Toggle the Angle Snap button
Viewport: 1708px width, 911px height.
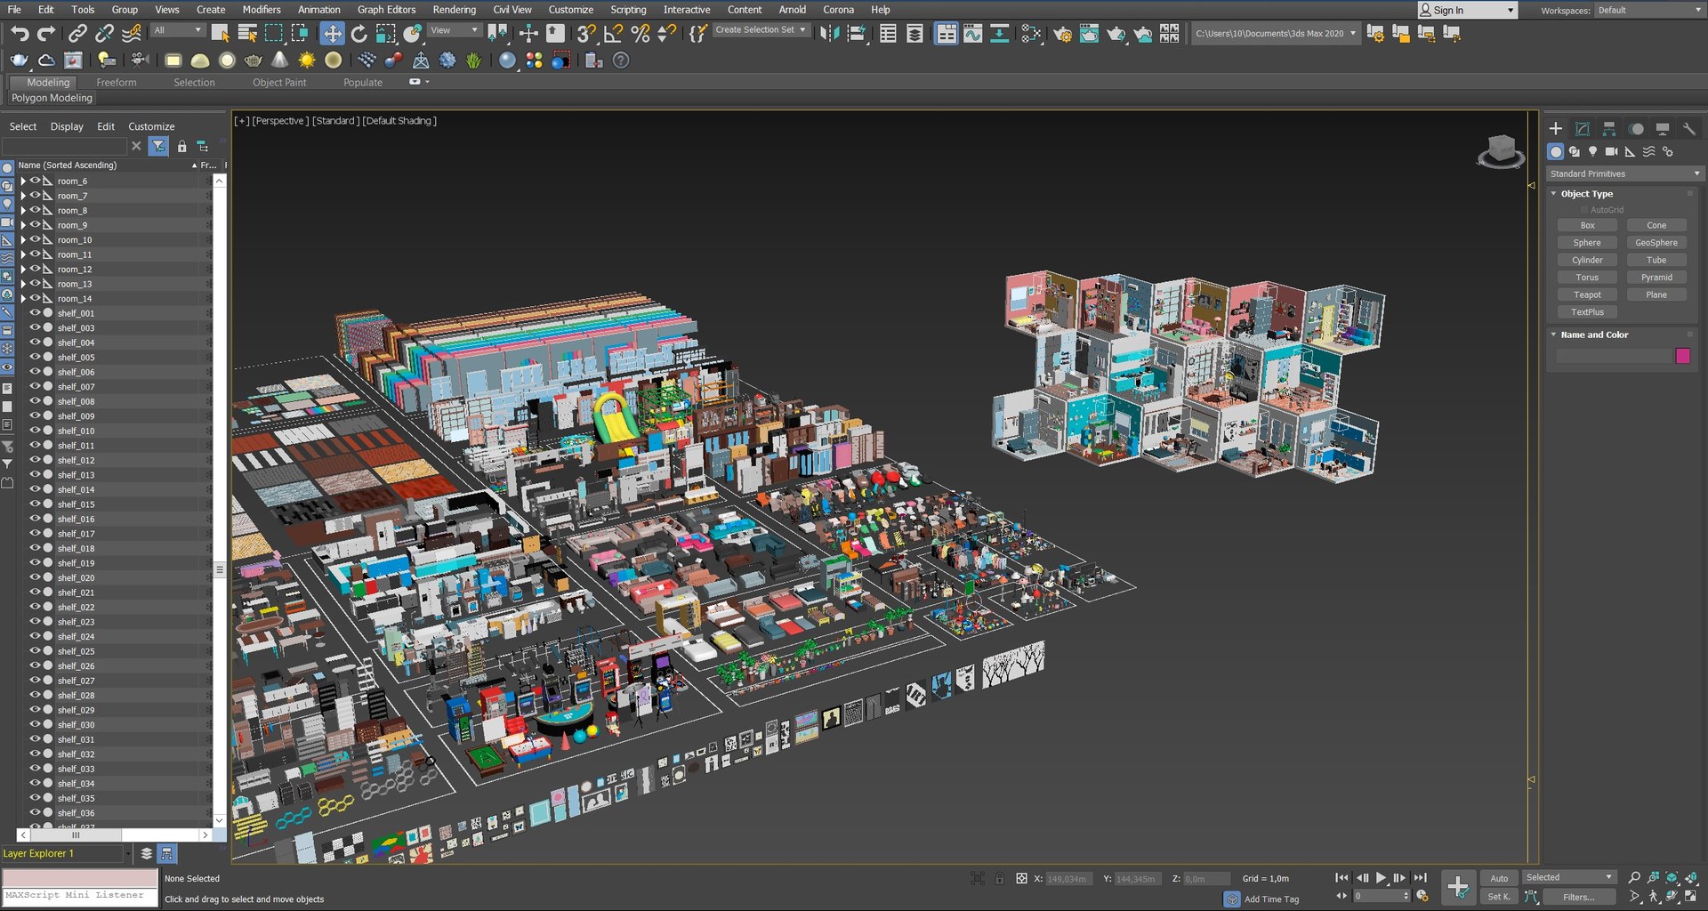[x=613, y=34]
